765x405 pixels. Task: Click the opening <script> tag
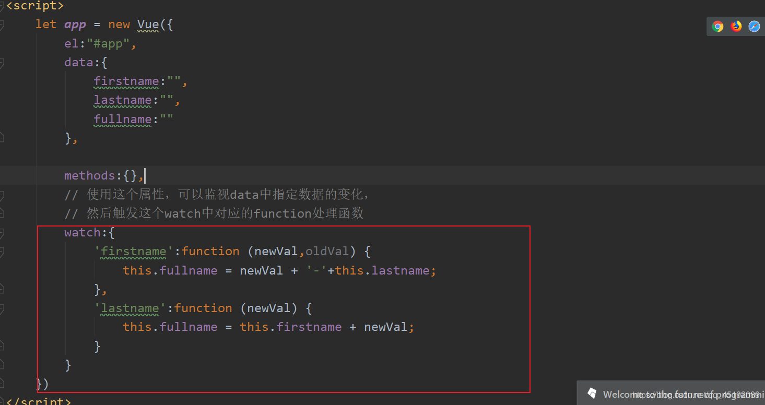point(34,6)
